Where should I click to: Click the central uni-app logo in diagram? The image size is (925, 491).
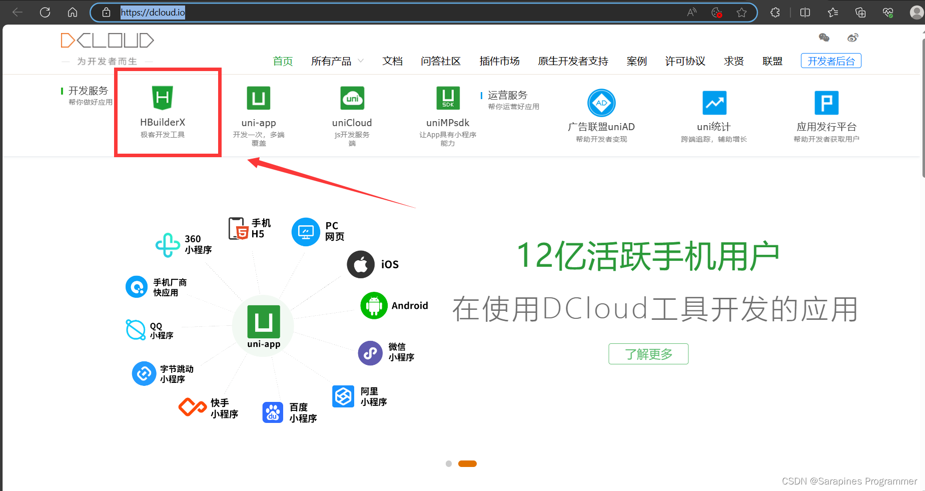point(264,322)
